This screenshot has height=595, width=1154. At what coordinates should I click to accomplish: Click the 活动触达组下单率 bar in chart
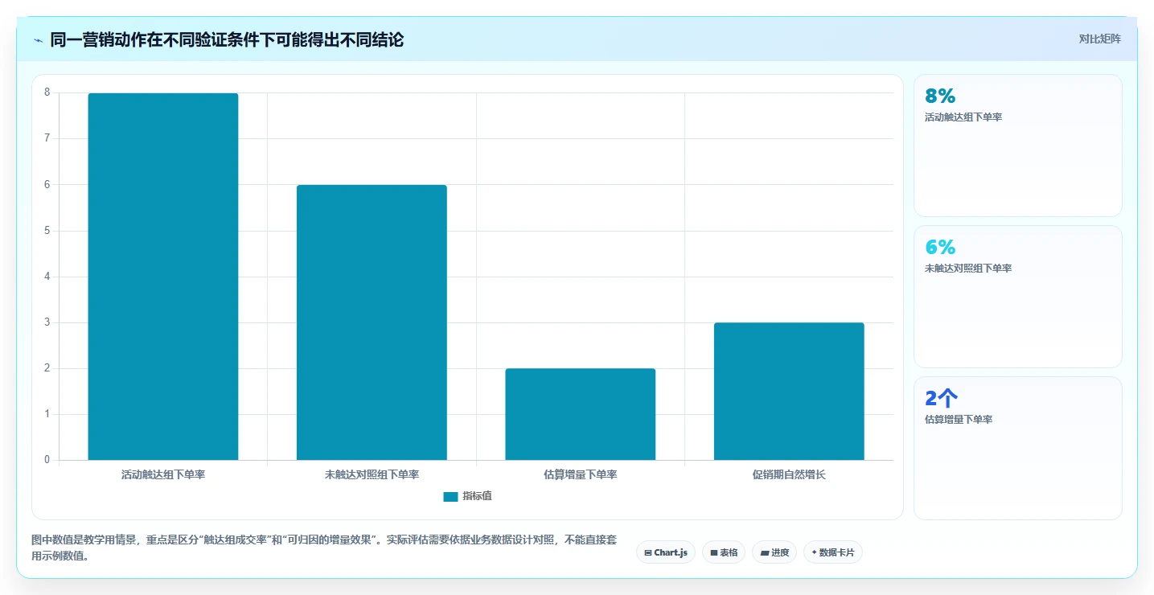point(163,277)
